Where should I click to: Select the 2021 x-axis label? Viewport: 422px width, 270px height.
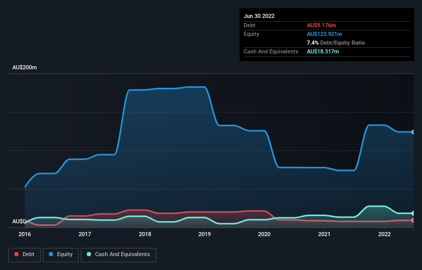324,234
